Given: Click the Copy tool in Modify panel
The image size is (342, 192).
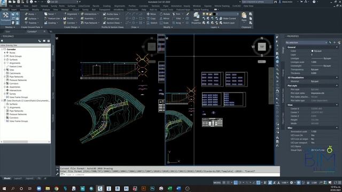Looking at the screenshot, I should pyautogui.click(x=151, y=19).
